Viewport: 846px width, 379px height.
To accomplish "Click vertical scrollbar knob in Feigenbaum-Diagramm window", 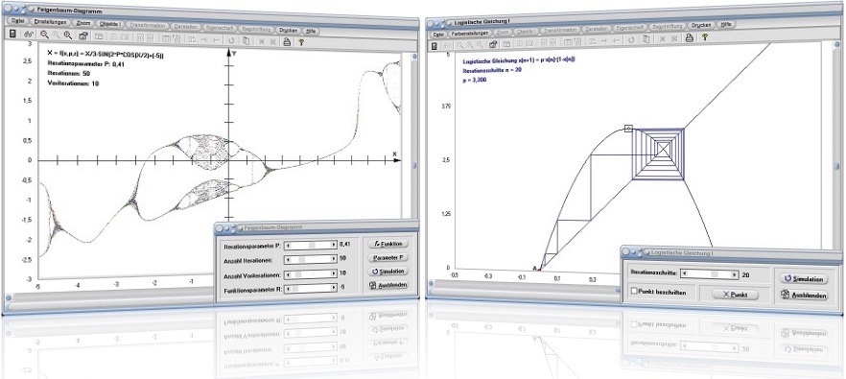I will 414,167.
